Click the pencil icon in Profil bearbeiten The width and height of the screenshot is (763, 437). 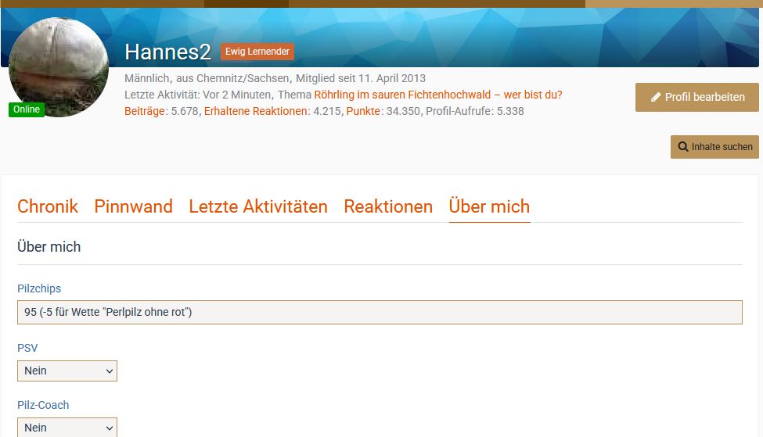click(656, 98)
